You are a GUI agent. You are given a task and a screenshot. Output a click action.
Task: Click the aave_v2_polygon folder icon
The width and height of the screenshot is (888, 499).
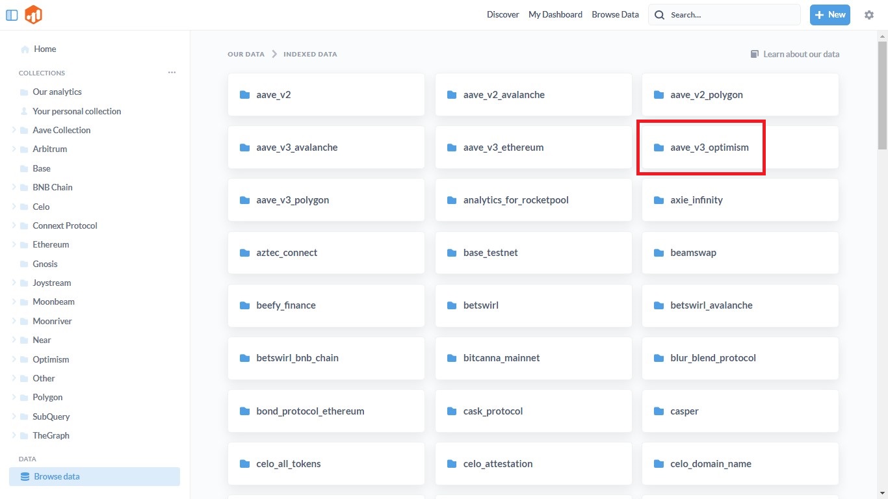(x=659, y=95)
